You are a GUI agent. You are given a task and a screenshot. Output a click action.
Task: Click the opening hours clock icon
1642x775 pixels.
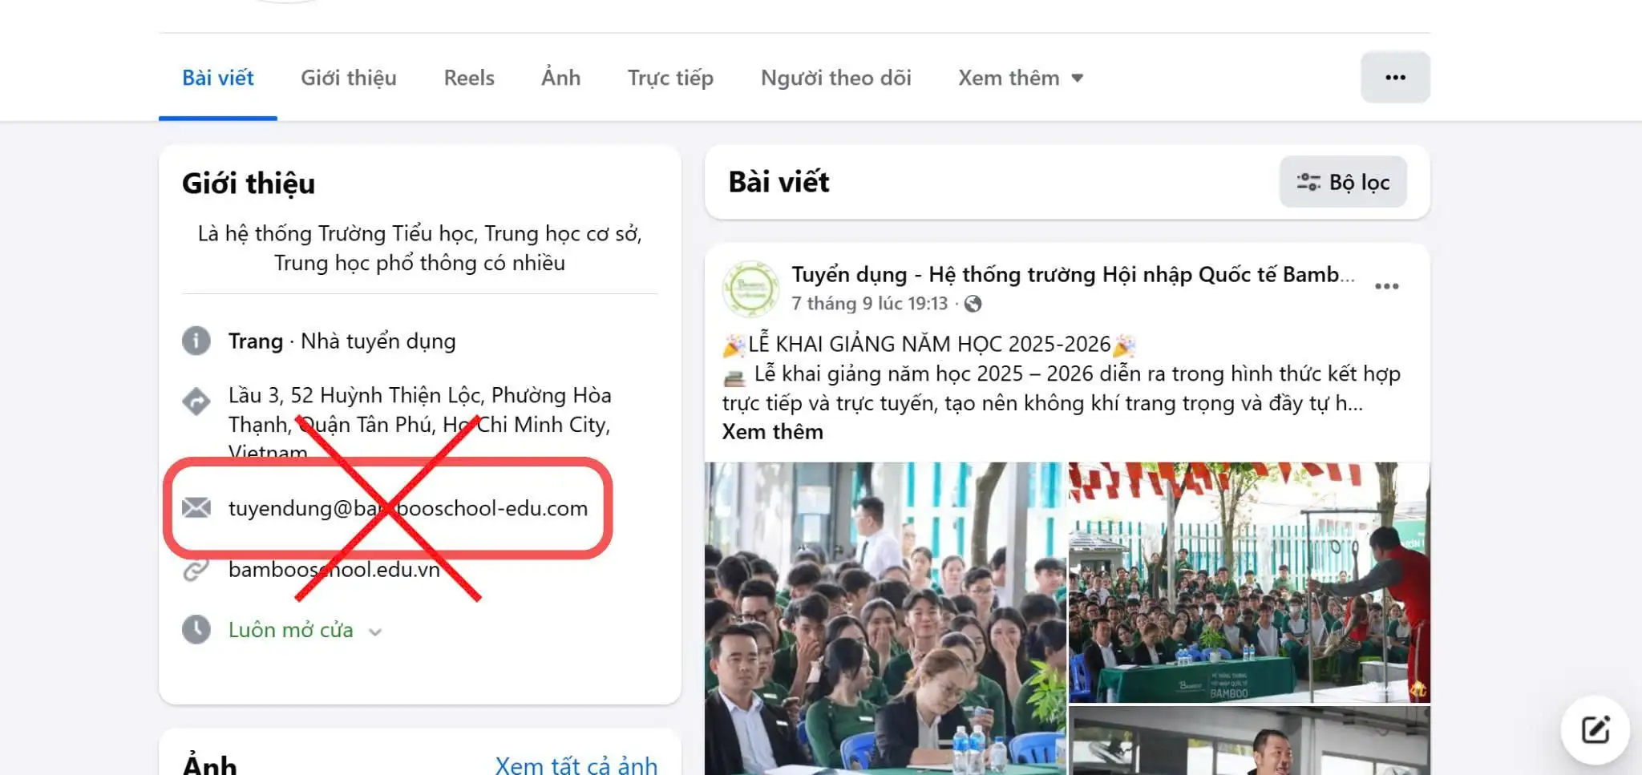click(196, 630)
